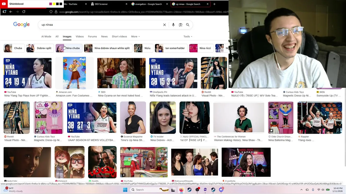Open a new browser tab with plus

(214, 4)
